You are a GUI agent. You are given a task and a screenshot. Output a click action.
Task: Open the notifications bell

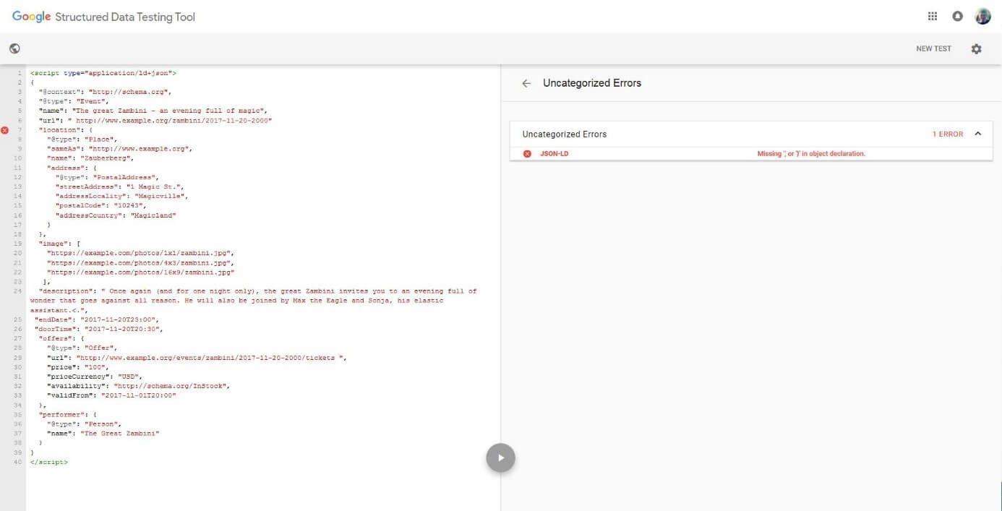pos(958,16)
